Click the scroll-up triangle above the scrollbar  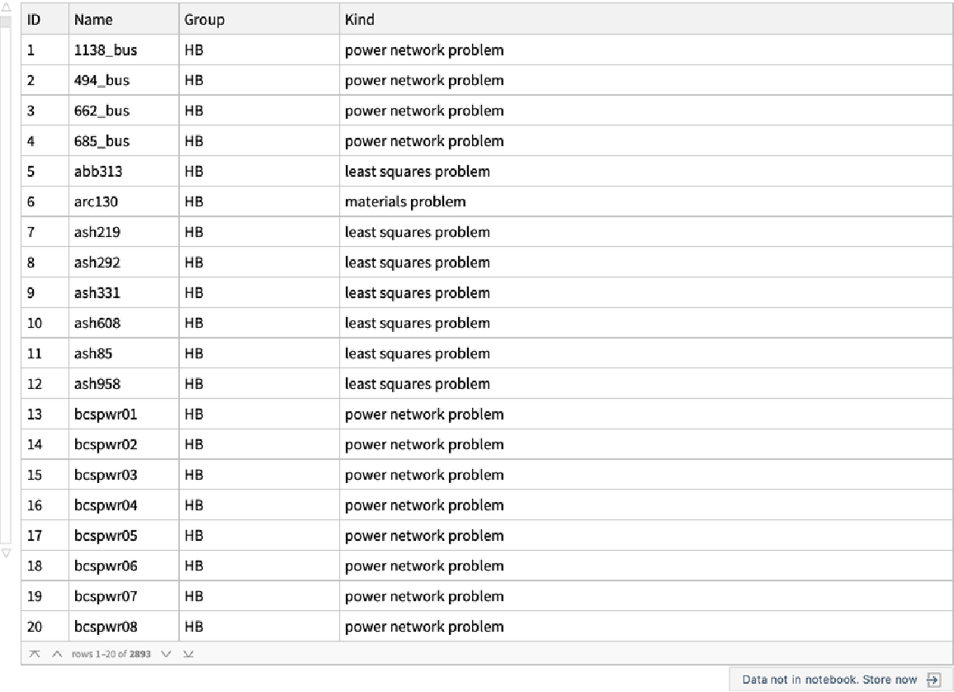[x=6, y=8]
